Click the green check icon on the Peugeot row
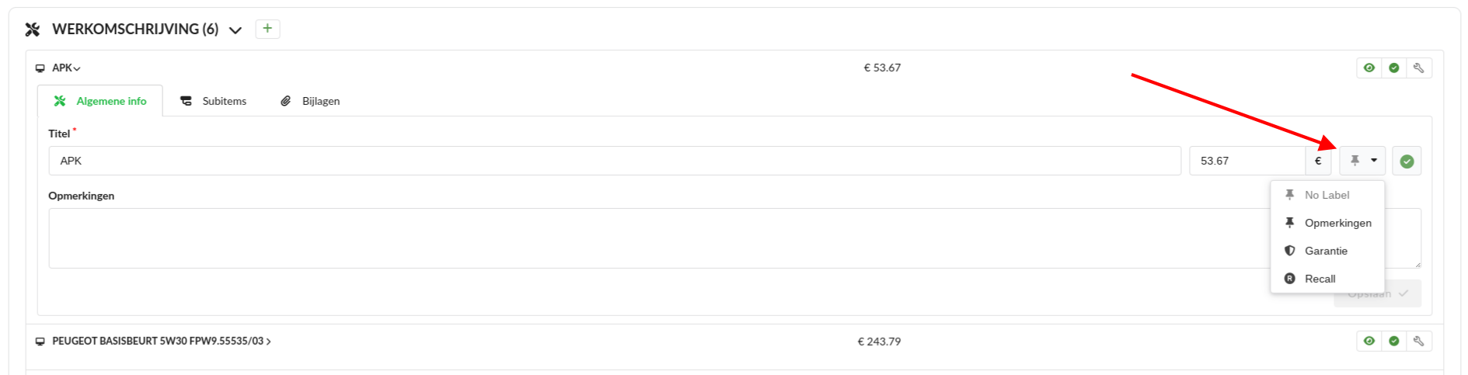The image size is (1468, 375). coord(1394,342)
